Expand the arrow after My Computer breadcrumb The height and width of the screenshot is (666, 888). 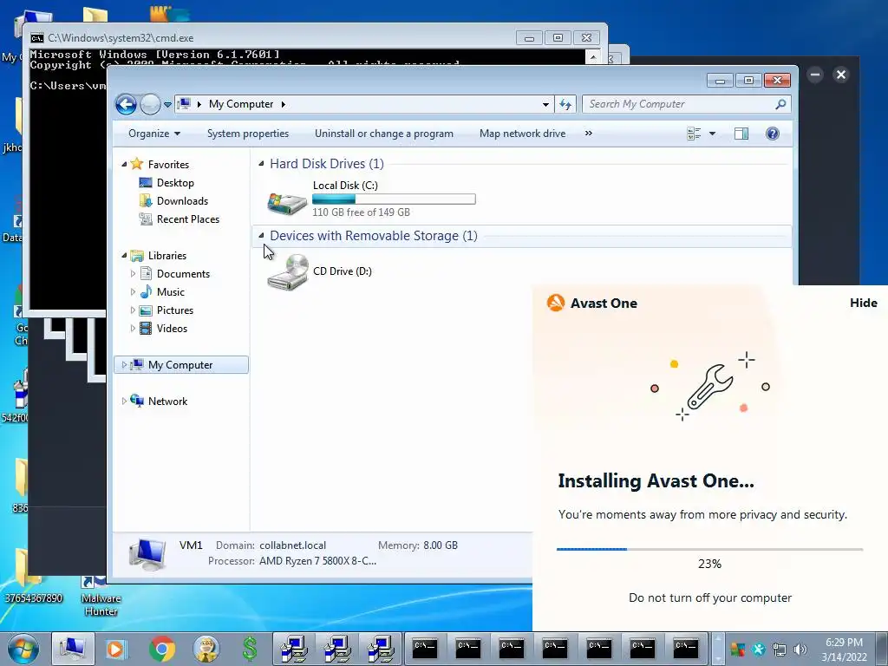[x=284, y=104]
